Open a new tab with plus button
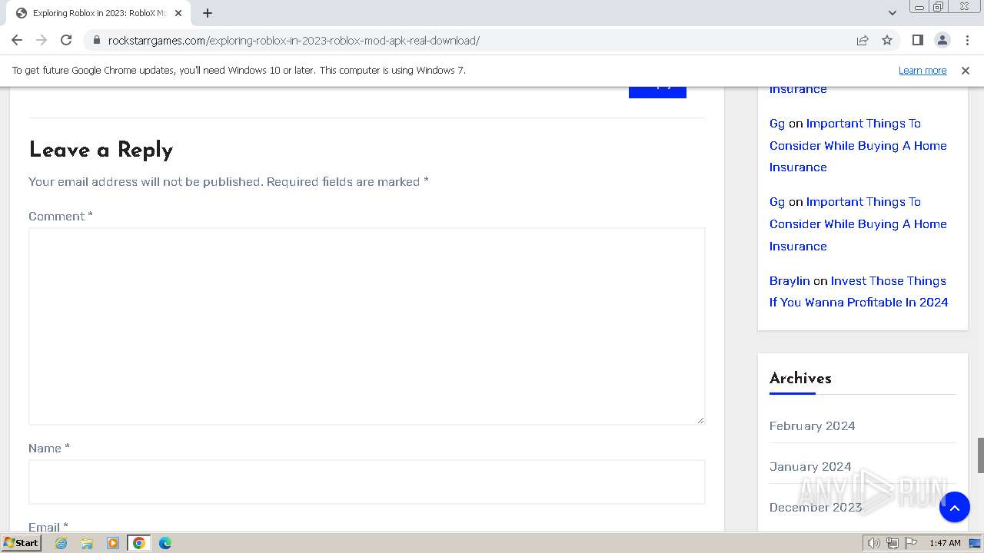 point(208,13)
